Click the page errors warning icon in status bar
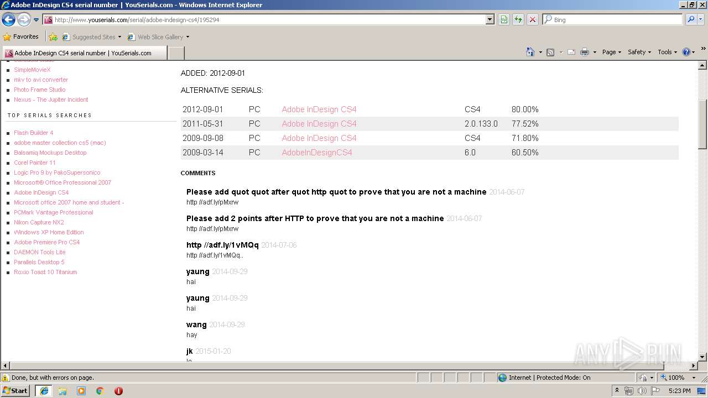This screenshot has height=398, width=708. coord(6,378)
